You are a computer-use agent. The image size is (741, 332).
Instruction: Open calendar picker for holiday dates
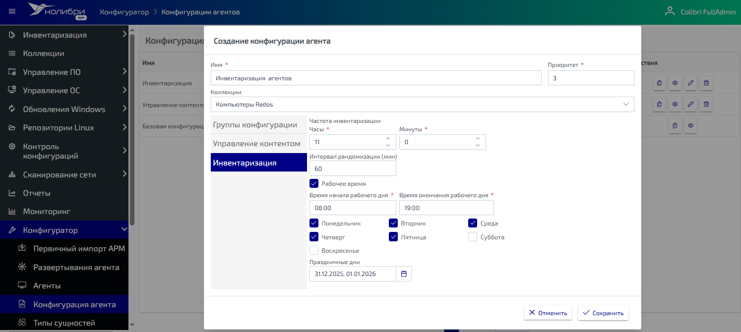click(404, 274)
